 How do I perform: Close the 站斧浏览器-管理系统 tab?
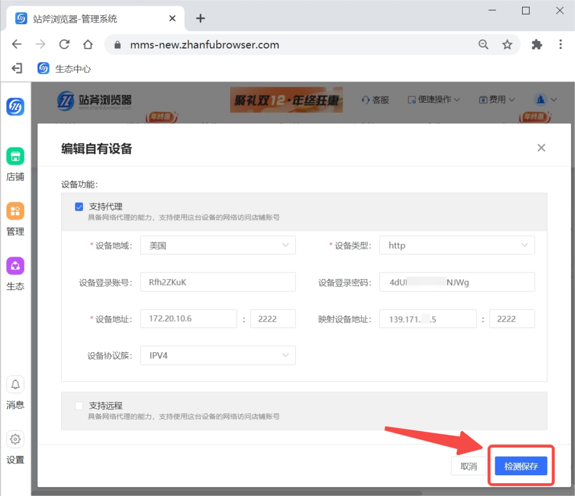click(172, 19)
